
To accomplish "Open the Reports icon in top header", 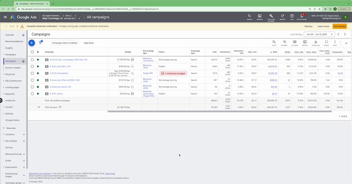I will coord(260,17).
